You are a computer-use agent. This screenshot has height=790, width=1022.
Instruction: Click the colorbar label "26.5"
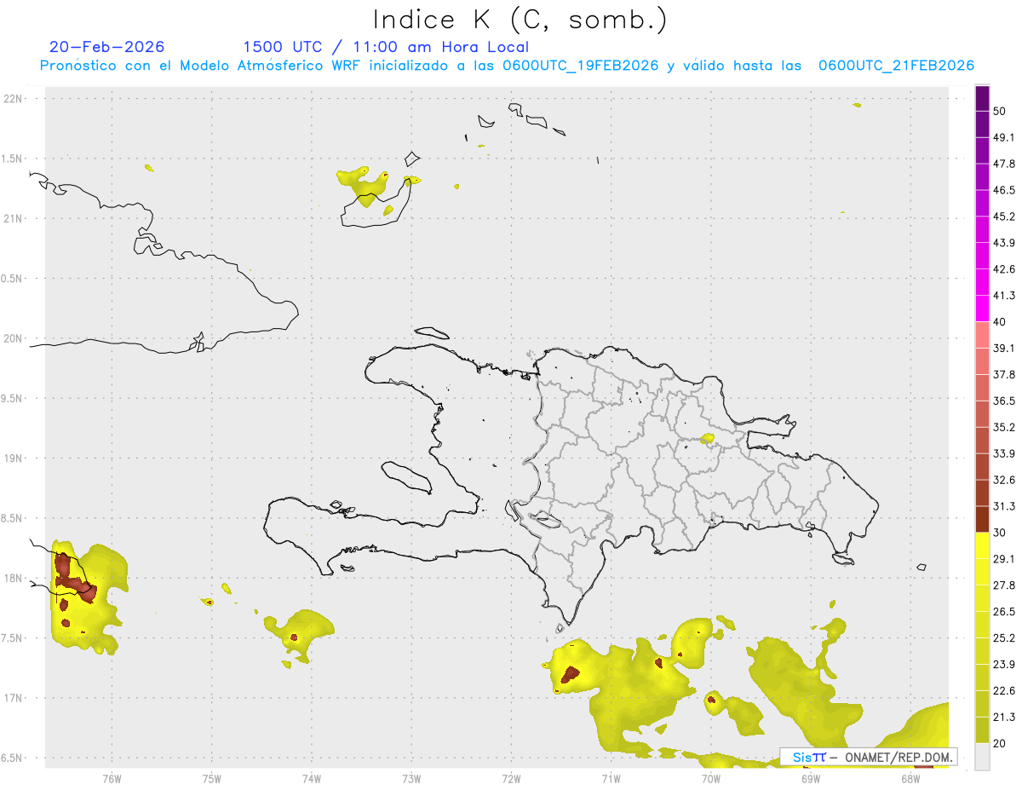1004,612
